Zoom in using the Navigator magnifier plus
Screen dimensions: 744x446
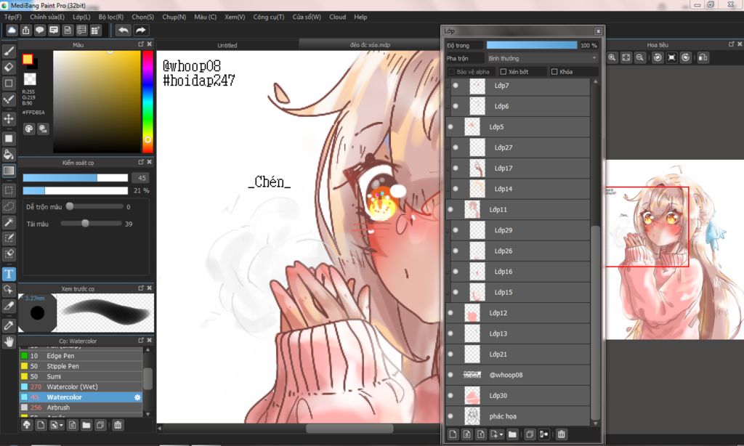tap(612, 57)
